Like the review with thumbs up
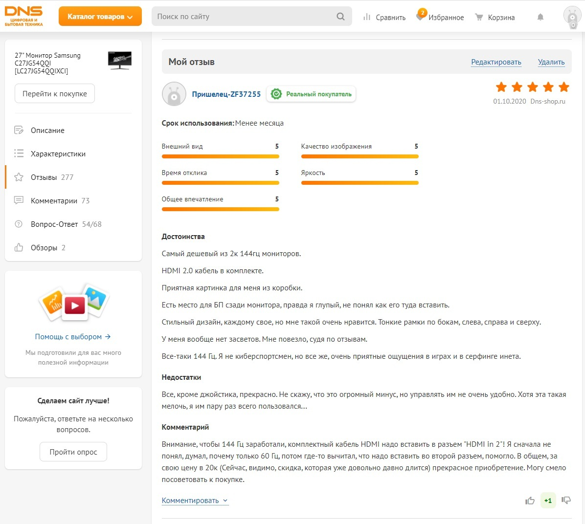 click(530, 501)
